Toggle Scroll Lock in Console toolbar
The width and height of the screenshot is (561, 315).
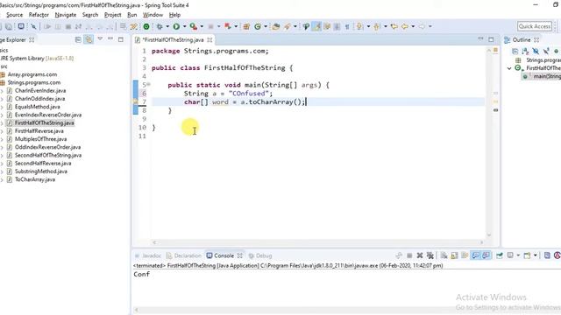coord(454,255)
